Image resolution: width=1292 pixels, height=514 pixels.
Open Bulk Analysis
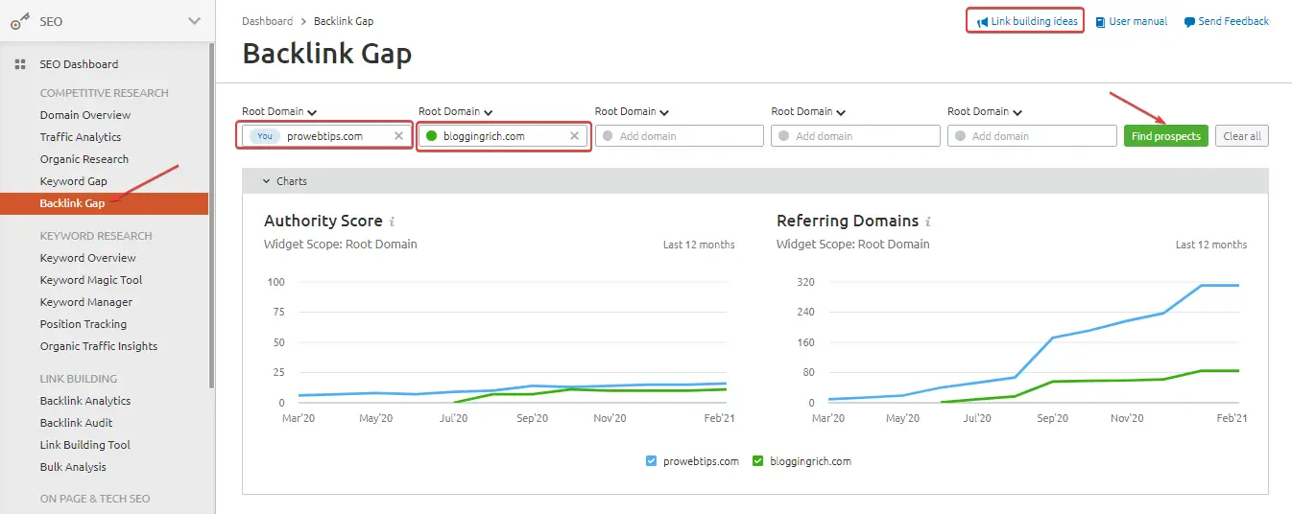point(73,467)
